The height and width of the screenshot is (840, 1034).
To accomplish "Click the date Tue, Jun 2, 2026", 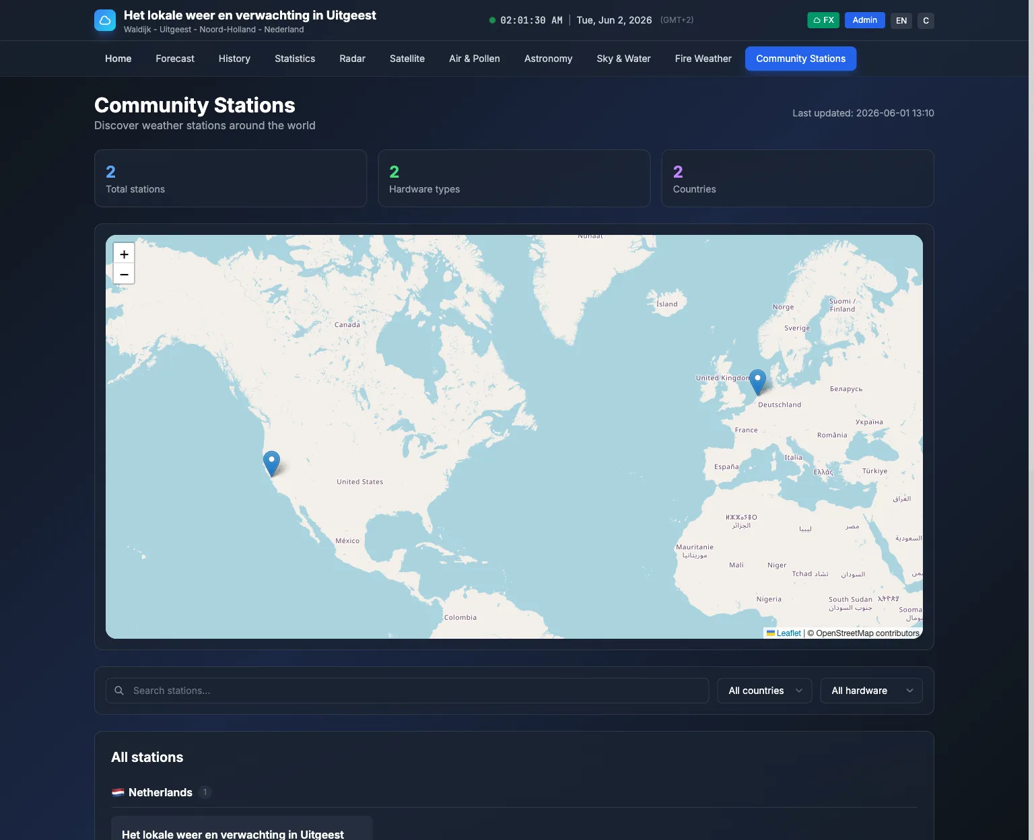I will coord(614,20).
